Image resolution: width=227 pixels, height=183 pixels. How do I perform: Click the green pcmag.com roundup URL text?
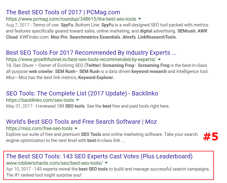71,19
